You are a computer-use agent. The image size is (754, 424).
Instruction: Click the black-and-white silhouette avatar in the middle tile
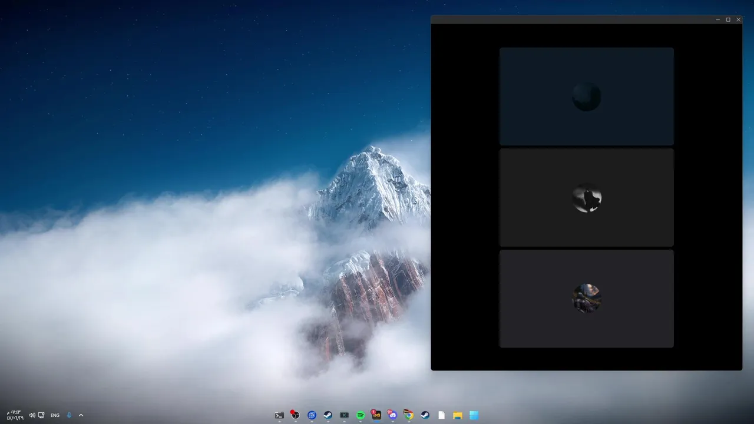pyautogui.click(x=587, y=198)
